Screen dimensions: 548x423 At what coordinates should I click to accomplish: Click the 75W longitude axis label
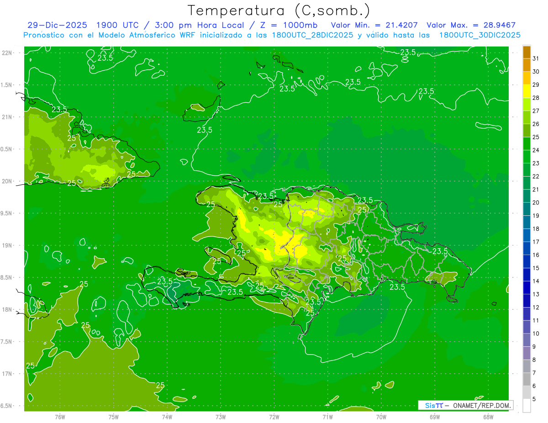point(114,417)
